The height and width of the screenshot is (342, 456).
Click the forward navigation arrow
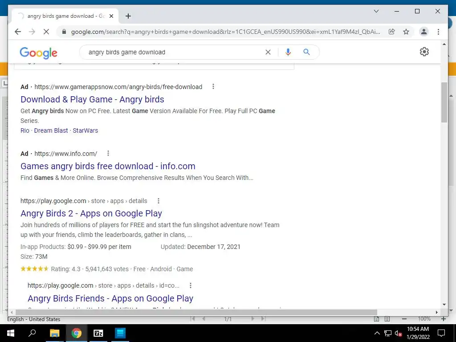click(32, 32)
